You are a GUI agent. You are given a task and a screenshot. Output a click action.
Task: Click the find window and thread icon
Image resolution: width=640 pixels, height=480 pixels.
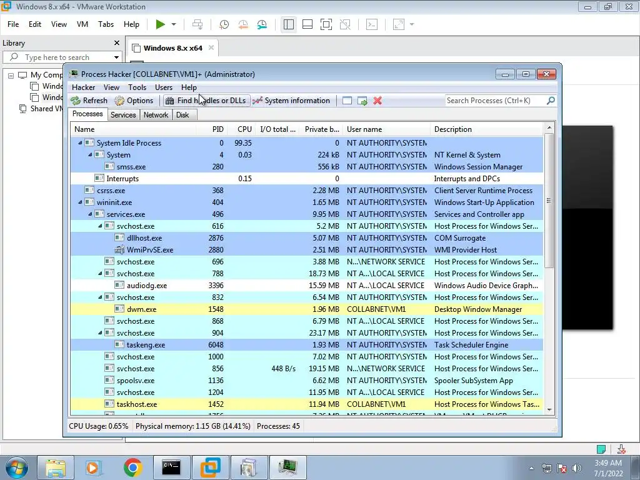click(x=362, y=101)
